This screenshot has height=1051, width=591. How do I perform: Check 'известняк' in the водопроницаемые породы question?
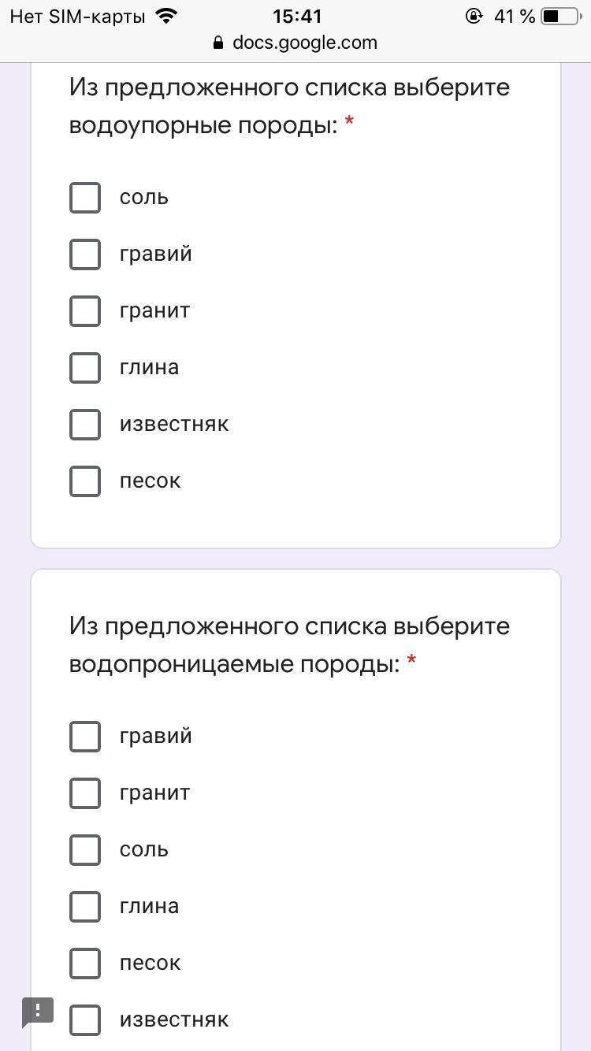pos(85,1020)
